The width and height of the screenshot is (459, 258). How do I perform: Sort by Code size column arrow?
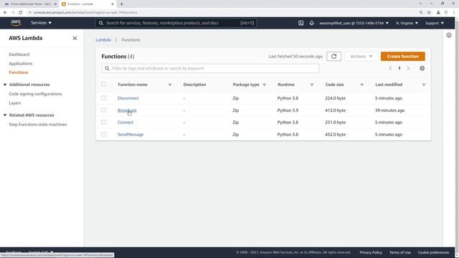click(x=361, y=85)
